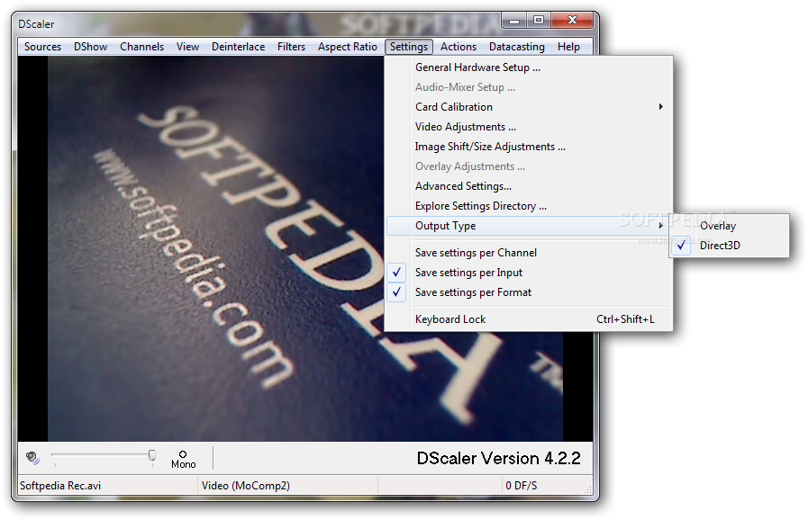Click the volume slider handle
The image size is (808, 520).
pos(152,455)
